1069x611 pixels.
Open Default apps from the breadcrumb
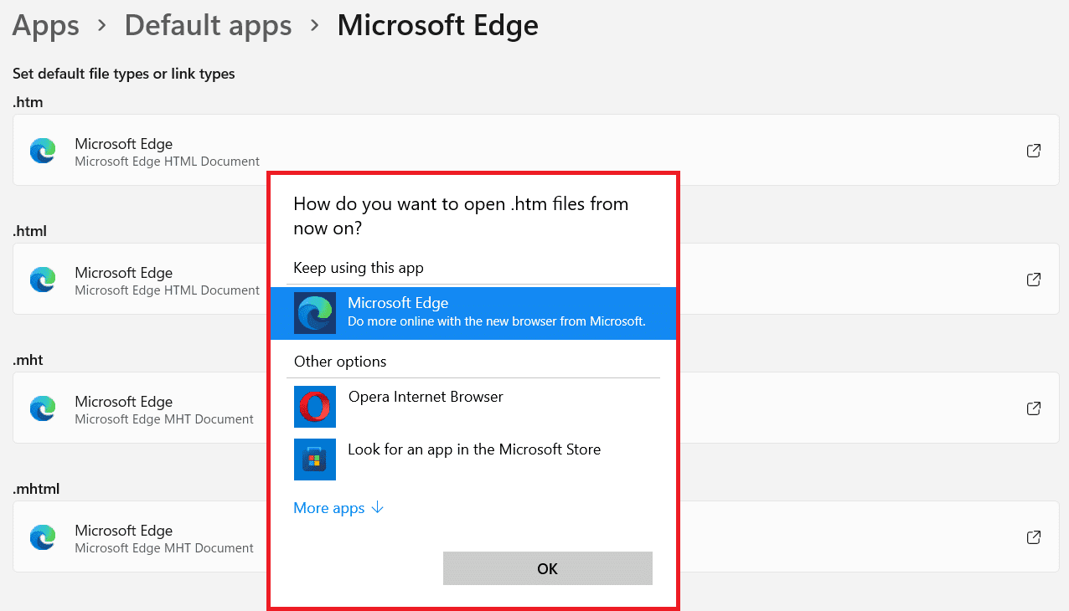click(208, 26)
